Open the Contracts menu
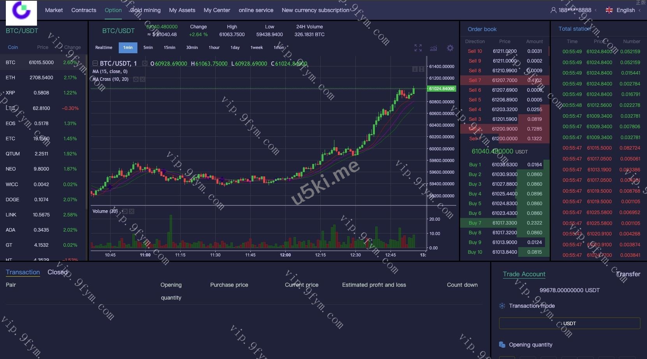 point(84,10)
